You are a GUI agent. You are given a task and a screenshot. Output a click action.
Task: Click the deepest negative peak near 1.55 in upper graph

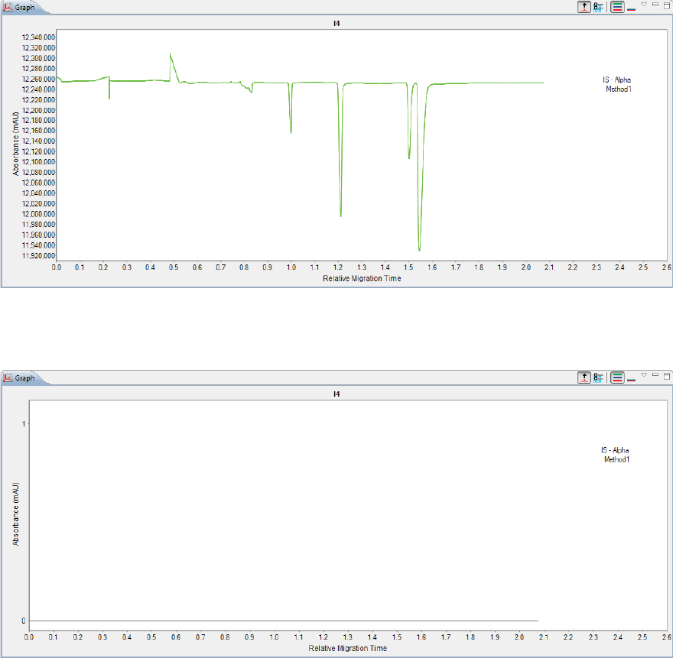pos(419,249)
